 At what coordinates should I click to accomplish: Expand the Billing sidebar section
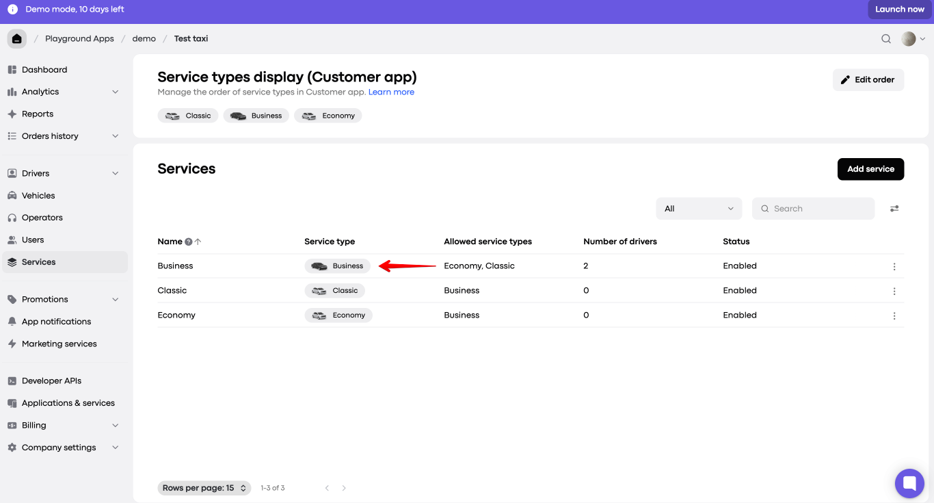115,425
